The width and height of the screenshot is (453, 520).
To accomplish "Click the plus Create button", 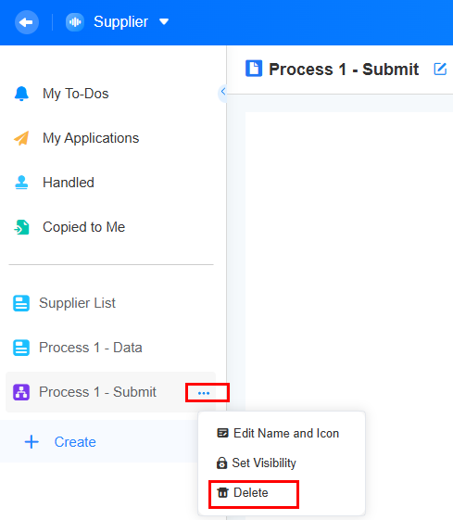I will 60,442.
